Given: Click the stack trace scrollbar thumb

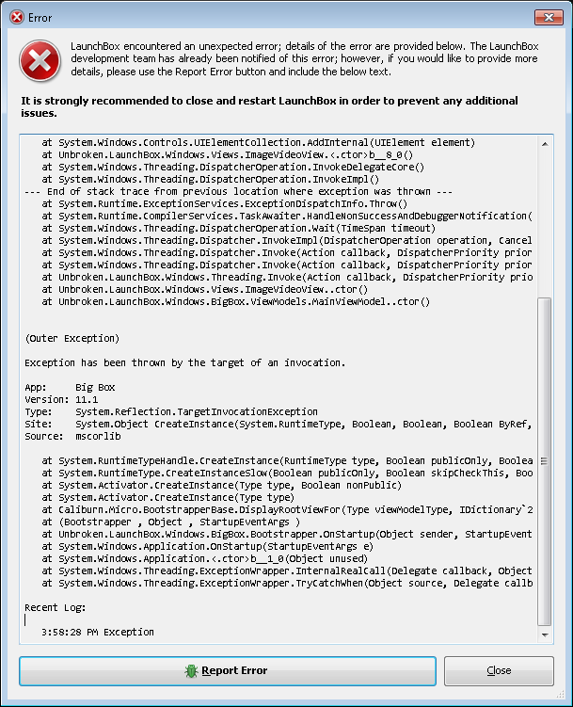Looking at the screenshot, I should [545, 461].
